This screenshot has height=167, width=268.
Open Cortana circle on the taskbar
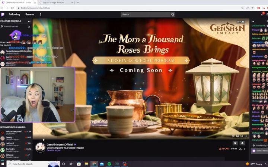coord(64,164)
